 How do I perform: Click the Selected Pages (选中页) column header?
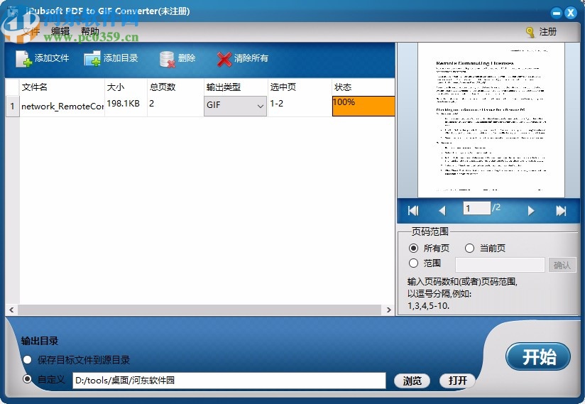300,87
